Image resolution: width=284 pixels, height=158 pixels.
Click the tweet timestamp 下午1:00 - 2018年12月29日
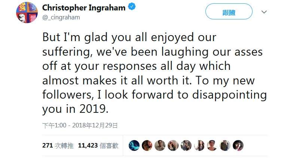click(x=80, y=126)
